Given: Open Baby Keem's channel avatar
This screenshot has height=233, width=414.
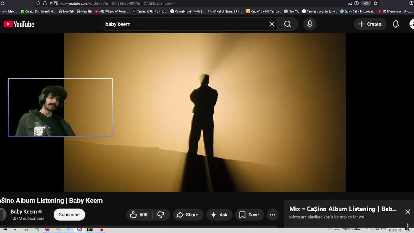Looking at the screenshot, I should 3,215.
